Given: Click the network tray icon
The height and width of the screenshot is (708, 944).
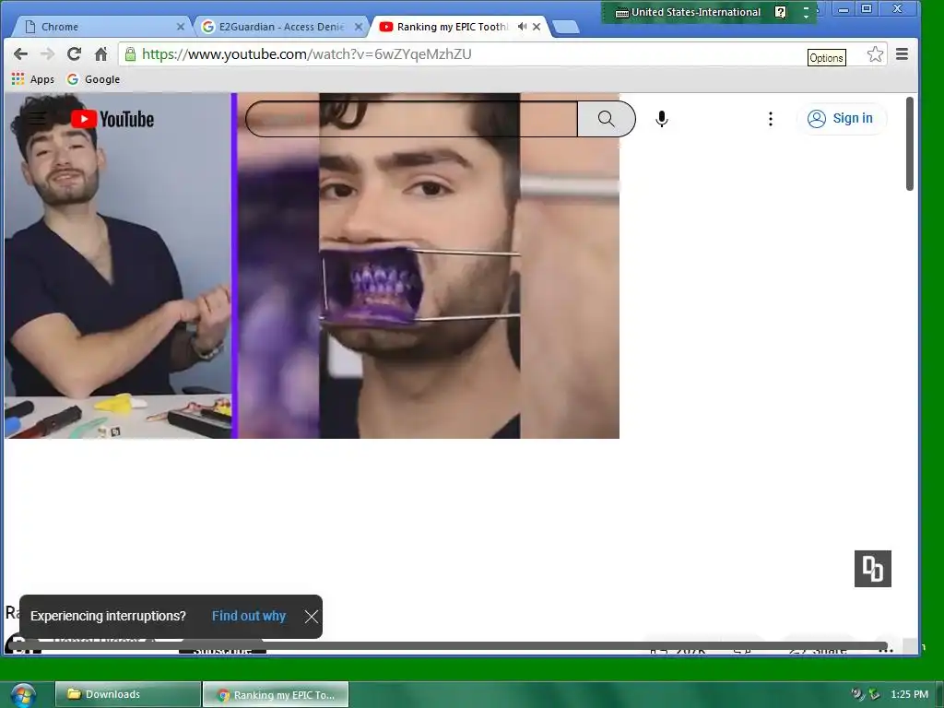Looking at the screenshot, I should (x=874, y=694).
